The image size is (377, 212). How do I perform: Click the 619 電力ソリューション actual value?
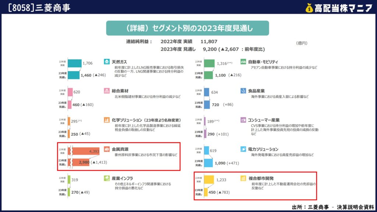[213, 151]
